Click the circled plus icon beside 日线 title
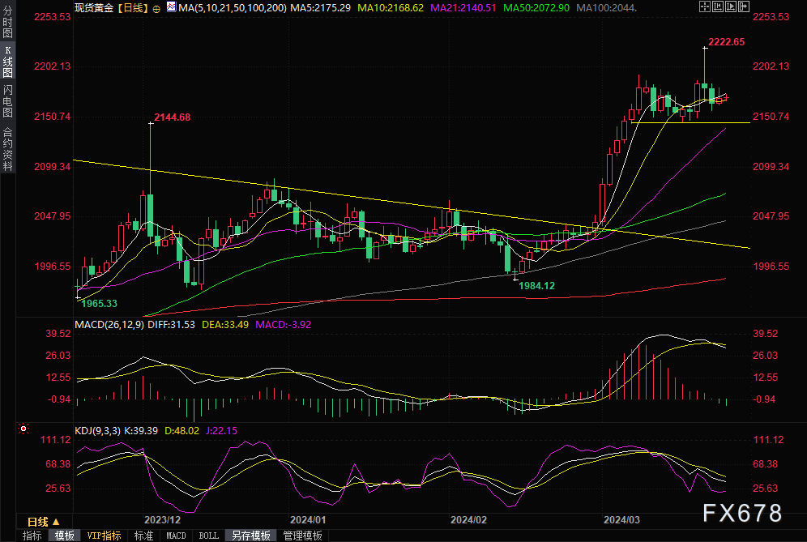807x542 pixels. [156, 8]
